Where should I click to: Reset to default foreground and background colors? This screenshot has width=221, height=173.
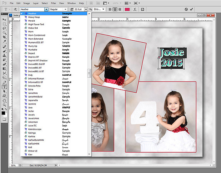(x=3, y=109)
